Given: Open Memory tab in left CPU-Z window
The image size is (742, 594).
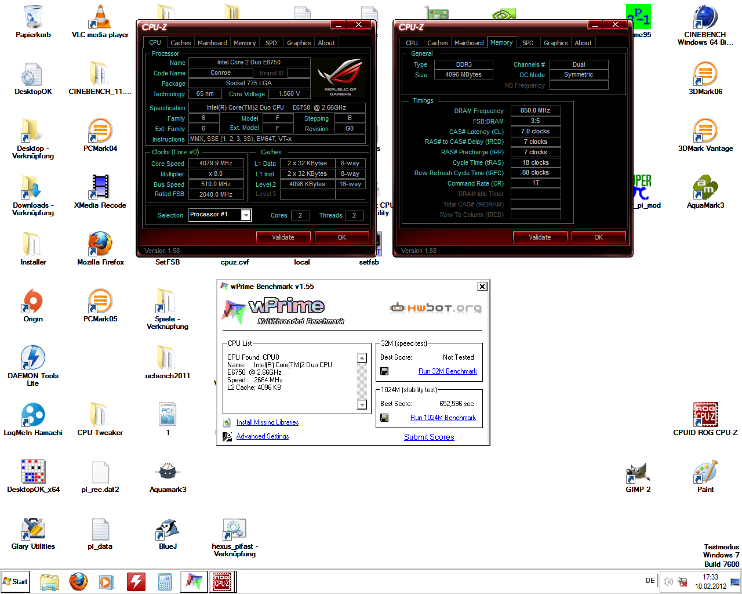Looking at the screenshot, I should click(x=245, y=43).
